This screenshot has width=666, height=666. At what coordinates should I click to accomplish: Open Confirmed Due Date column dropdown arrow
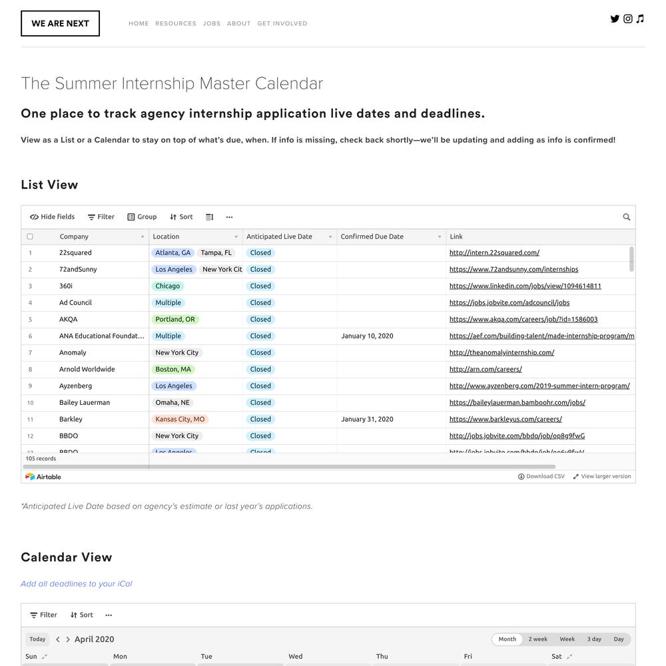click(439, 237)
